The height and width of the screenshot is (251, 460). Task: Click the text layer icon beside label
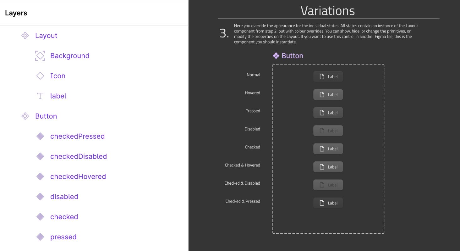tap(40, 96)
